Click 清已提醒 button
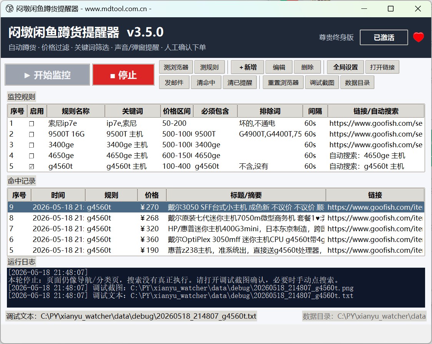432x344 pixels. 240,82
